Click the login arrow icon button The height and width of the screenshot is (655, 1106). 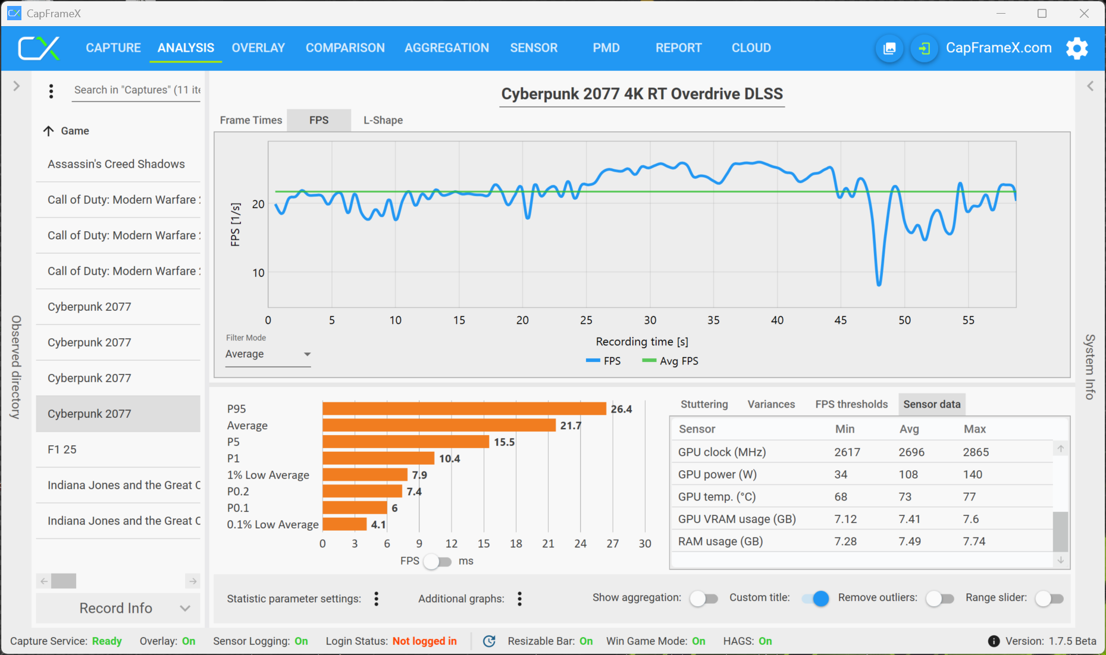pos(924,48)
